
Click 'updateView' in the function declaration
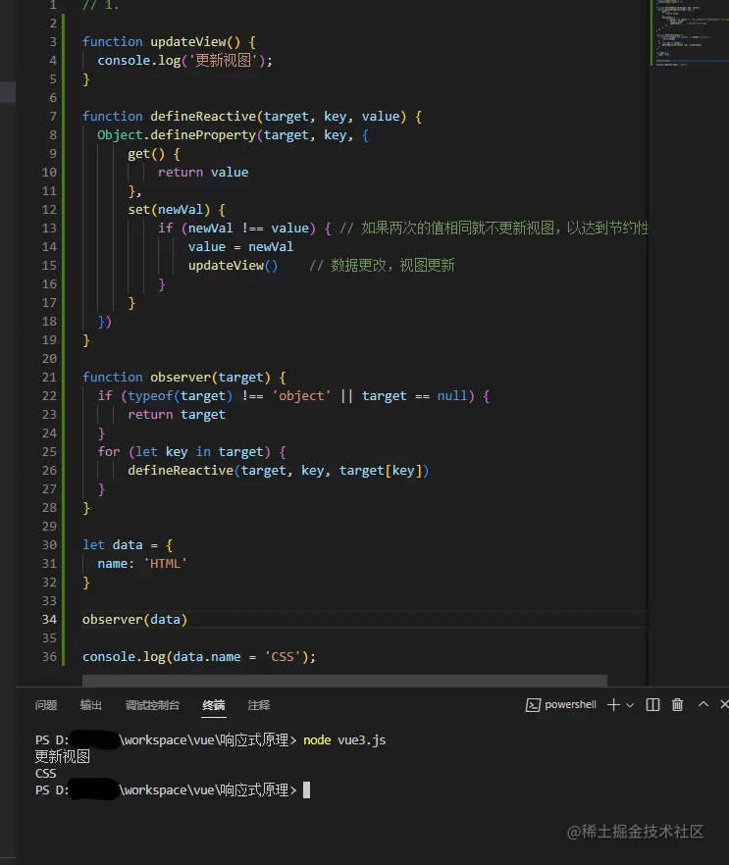click(x=188, y=42)
